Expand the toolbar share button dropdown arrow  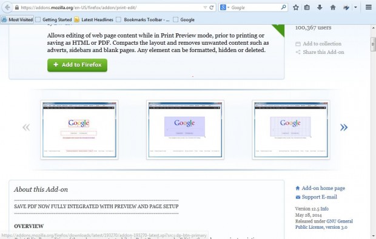coord(355,7)
